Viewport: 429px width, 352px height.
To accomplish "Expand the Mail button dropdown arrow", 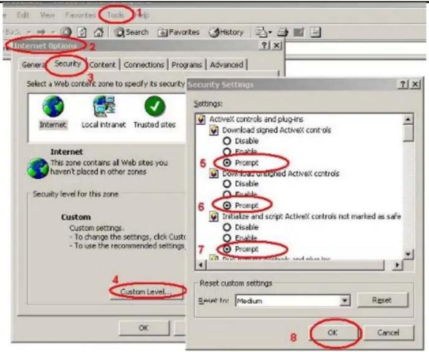I will (270, 32).
